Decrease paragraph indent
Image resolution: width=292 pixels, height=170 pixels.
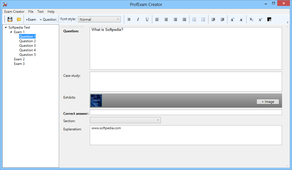point(222,19)
